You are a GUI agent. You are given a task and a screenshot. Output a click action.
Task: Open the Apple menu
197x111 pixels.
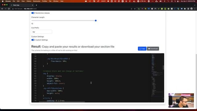click(x=3, y=1)
